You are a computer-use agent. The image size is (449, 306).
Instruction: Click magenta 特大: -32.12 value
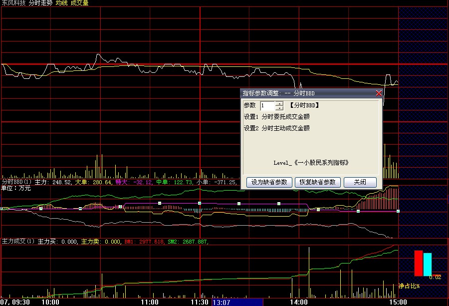[133, 182]
